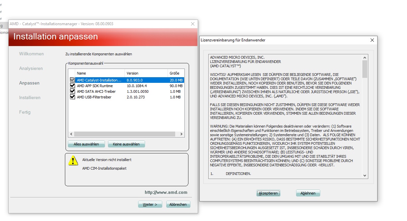The width and height of the screenshot is (407, 221).
Task: Click Abbrechen in the installer window
Action: pyautogui.click(x=178, y=204)
